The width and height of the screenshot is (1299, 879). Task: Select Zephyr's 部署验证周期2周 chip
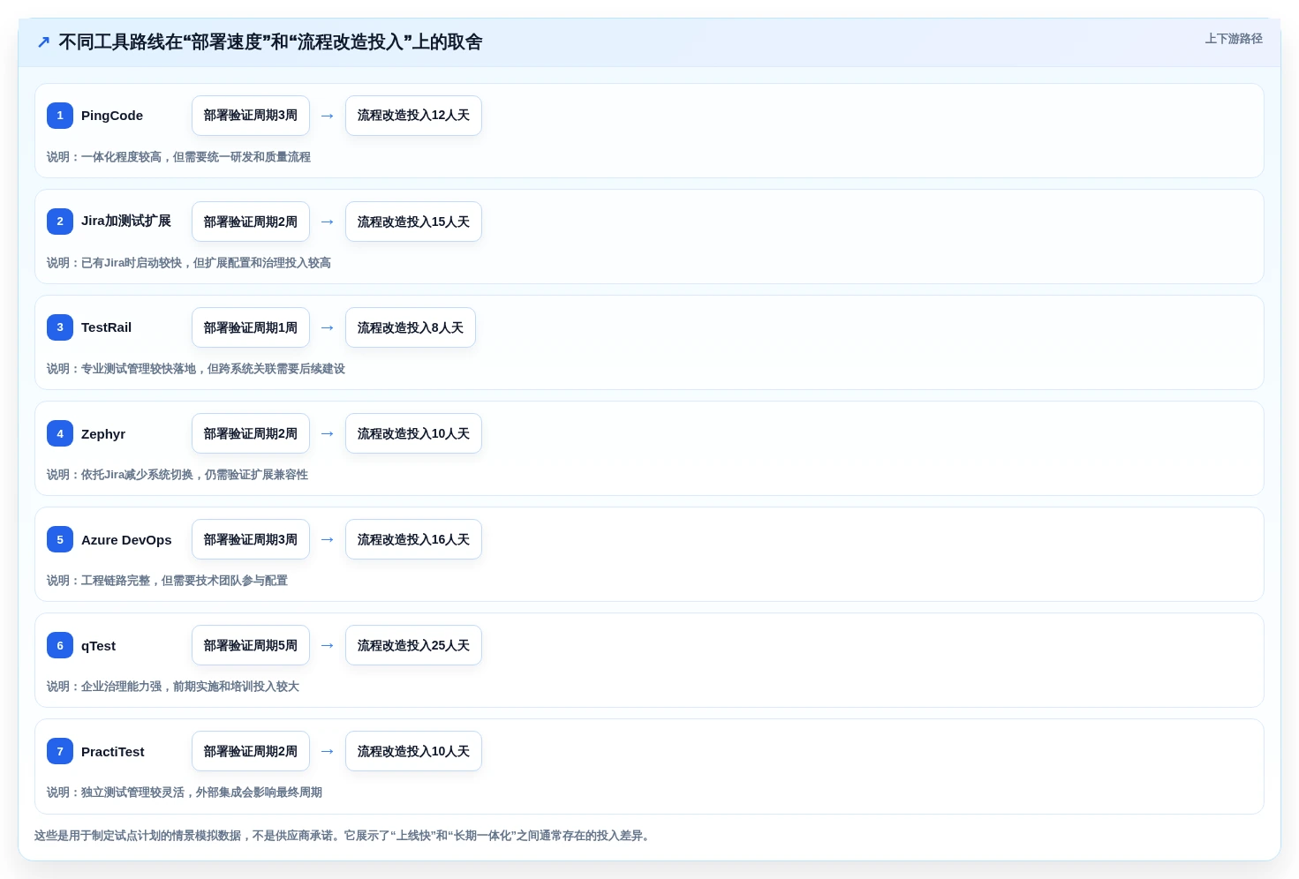(251, 433)
